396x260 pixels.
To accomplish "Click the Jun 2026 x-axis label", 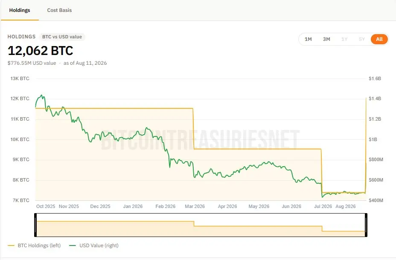I will click(x=291, y=206).
